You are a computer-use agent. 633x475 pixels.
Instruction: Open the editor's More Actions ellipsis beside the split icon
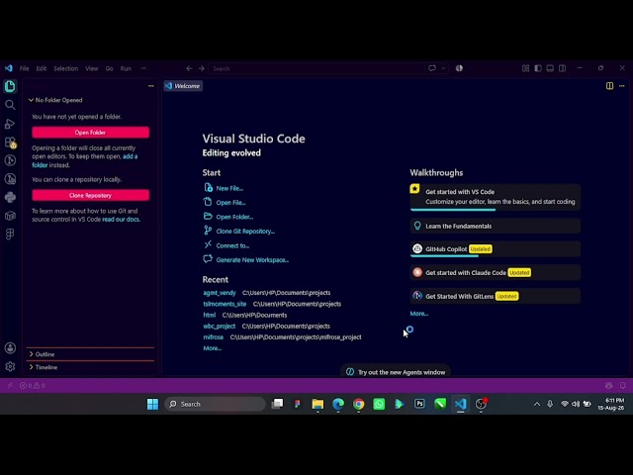622,86
